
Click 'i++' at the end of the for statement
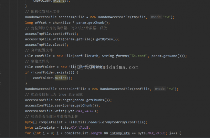coord(172,133)
